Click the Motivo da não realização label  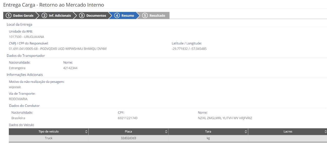click(x=37, y=82)
